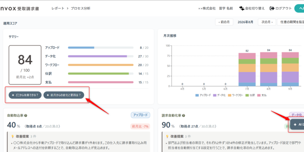This screenshot has width=304, height=152.
Task: Open 任意の期間を指定 period selector
Action: (290, 22)
